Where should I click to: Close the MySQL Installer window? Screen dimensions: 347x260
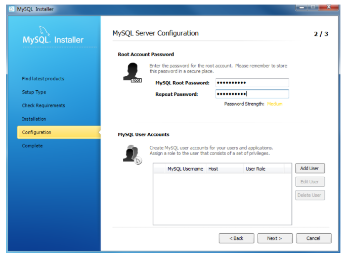(329, 7)
